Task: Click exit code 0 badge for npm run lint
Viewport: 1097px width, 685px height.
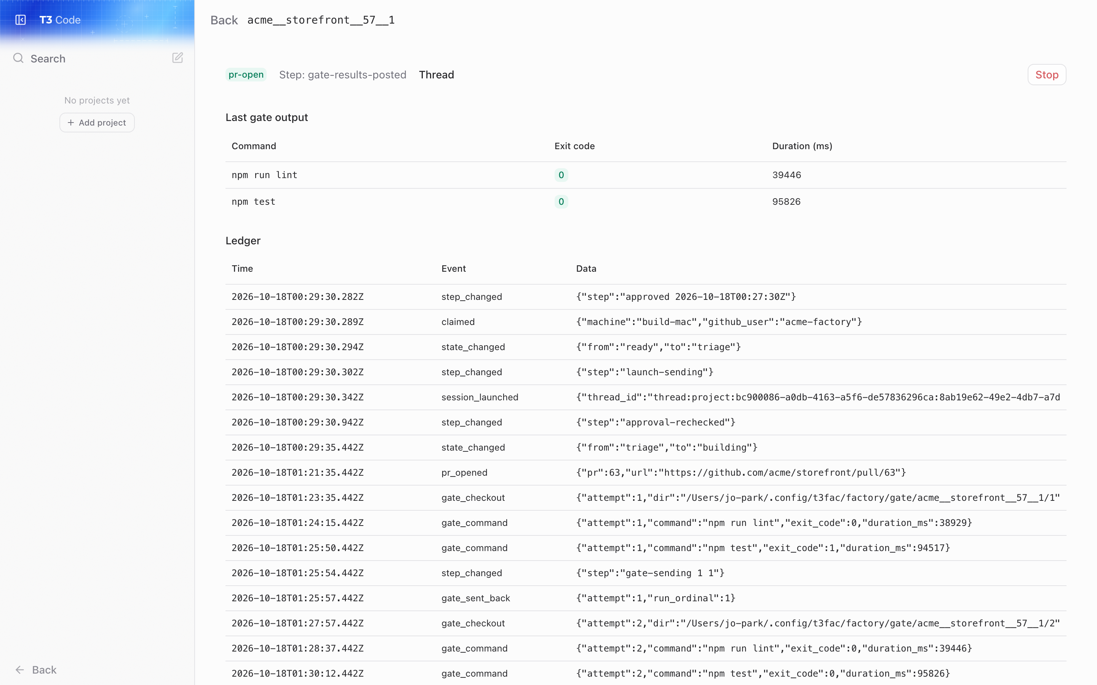Action: click(561, 175)
